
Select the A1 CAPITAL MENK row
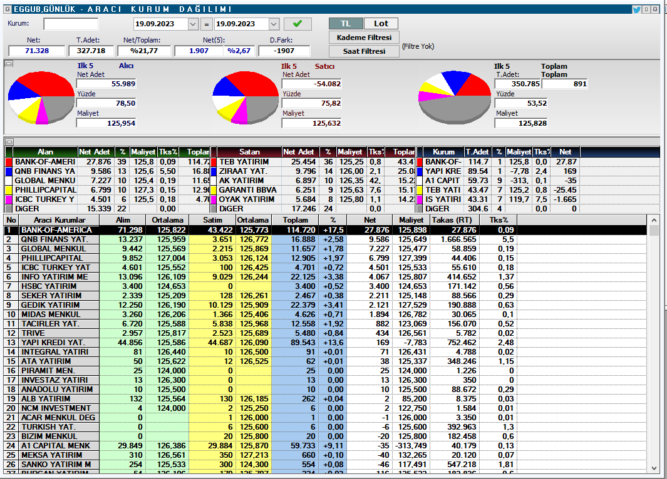326,445
